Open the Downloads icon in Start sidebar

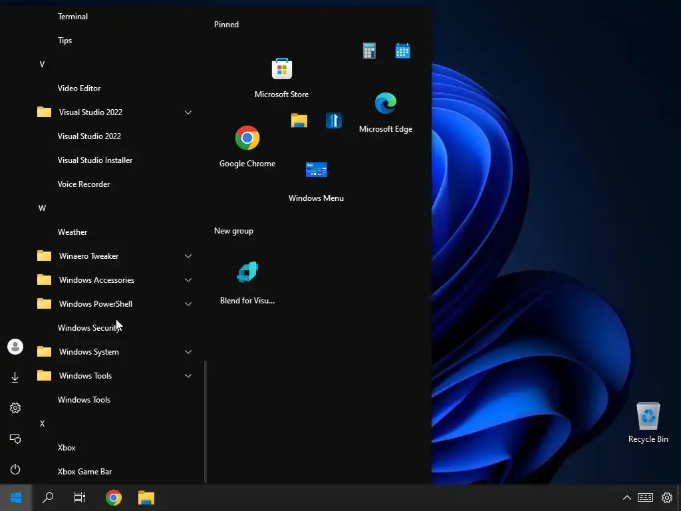(15, 377)
